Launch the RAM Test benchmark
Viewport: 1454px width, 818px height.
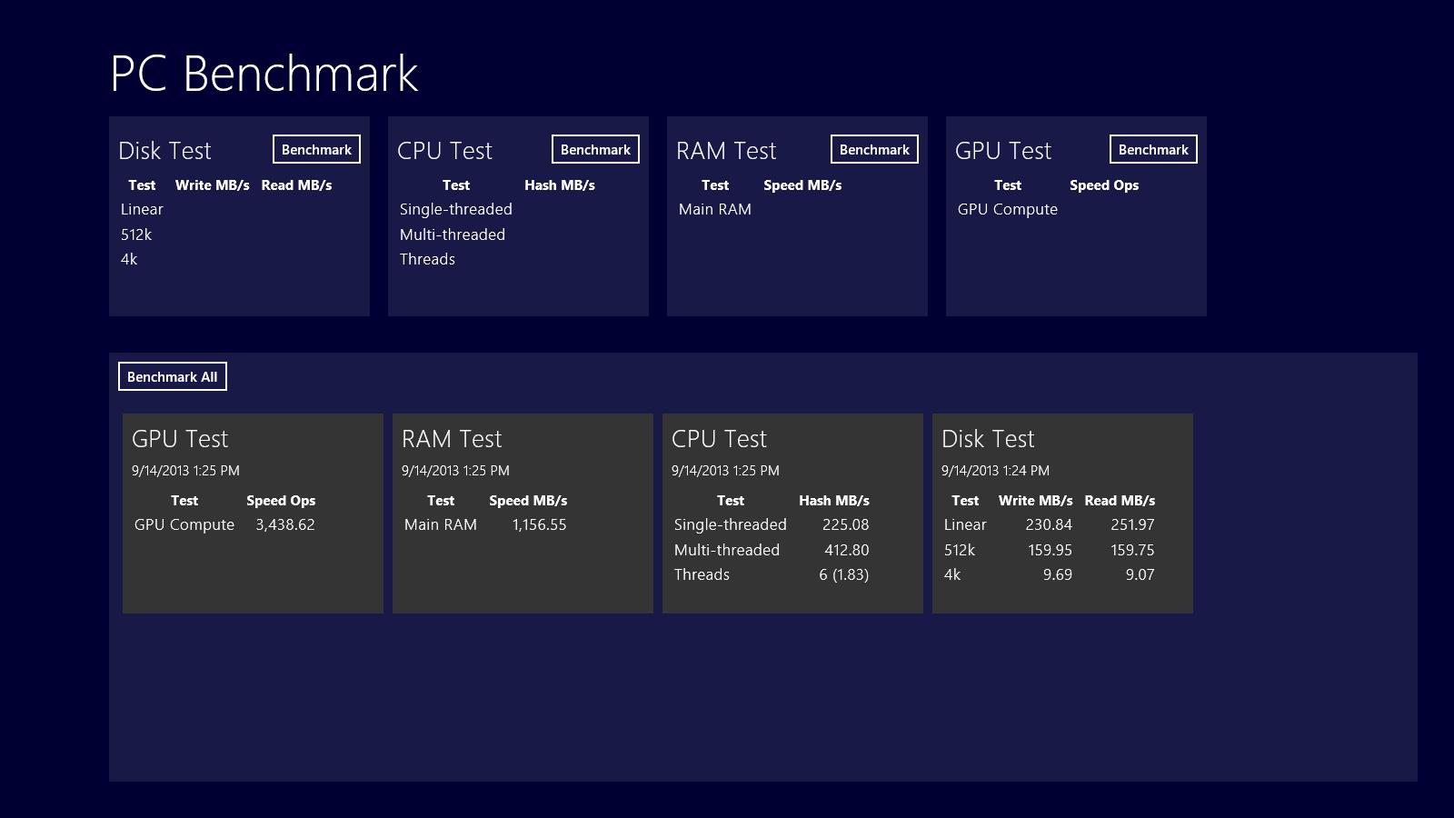[x=874, y=149]
